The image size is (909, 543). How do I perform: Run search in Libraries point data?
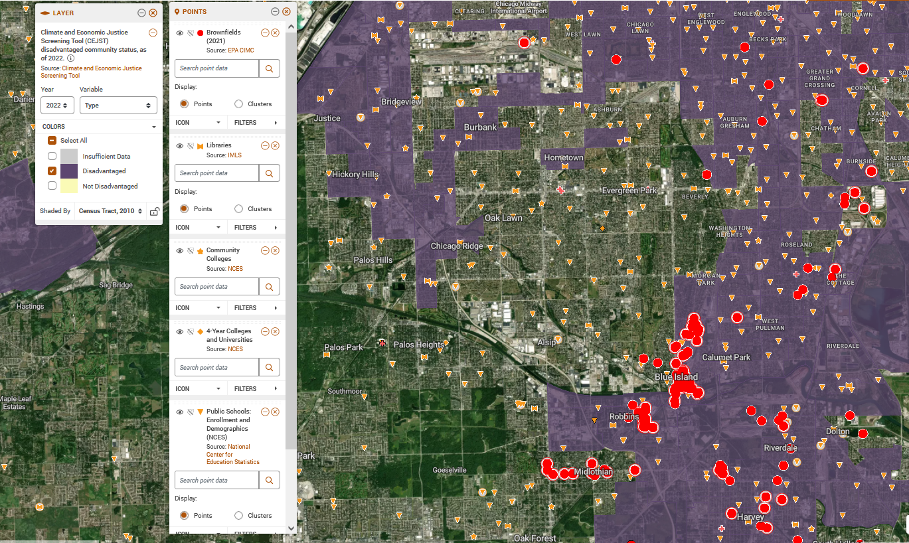click(270, 173)
